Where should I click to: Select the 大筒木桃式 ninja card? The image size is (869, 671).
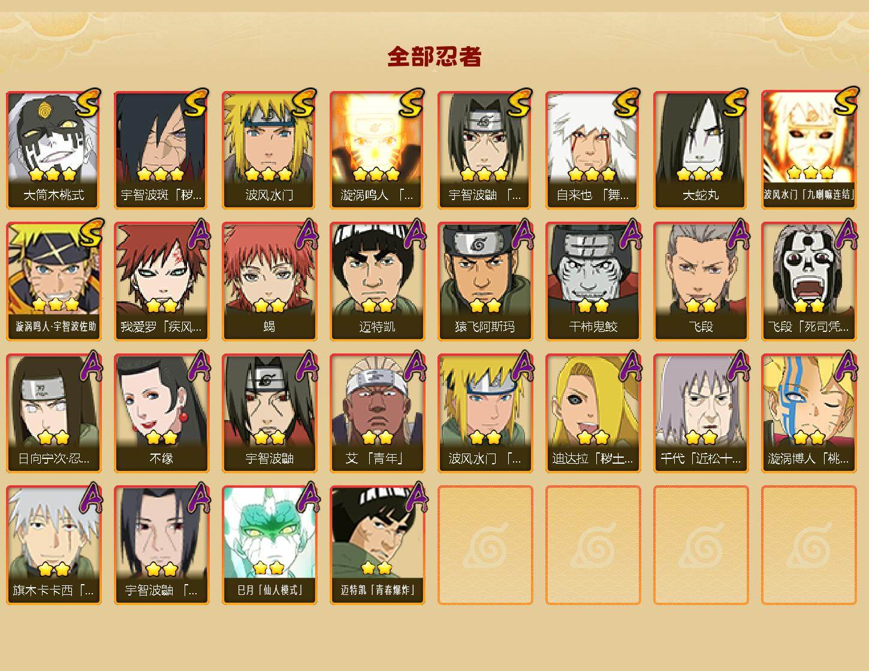[x=53, y=150]
